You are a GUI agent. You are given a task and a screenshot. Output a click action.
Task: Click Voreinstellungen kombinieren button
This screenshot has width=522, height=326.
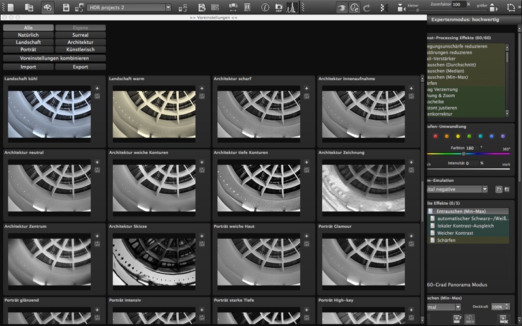(55, 58)
